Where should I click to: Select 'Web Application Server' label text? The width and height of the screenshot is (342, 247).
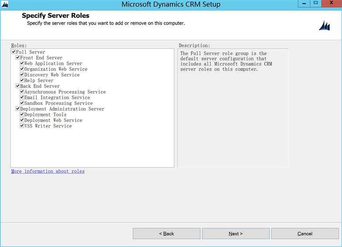(53, 63)
